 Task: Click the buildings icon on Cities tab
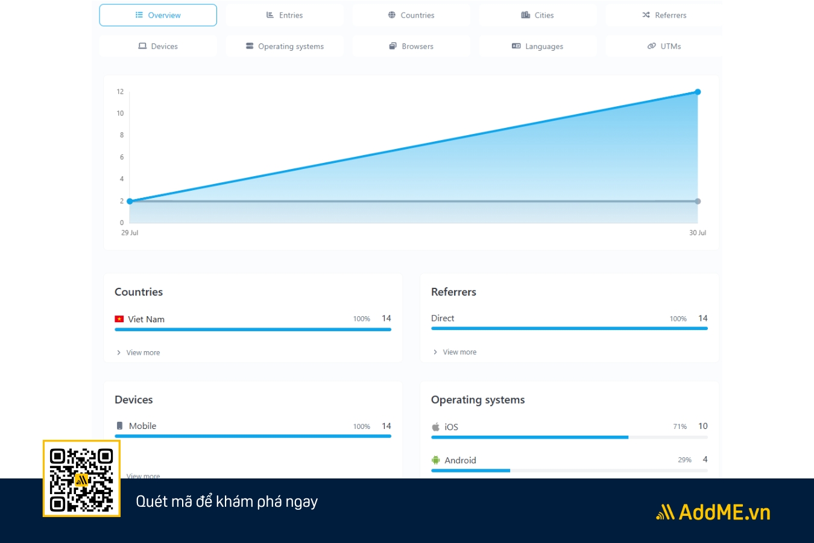tap(526, 15)
